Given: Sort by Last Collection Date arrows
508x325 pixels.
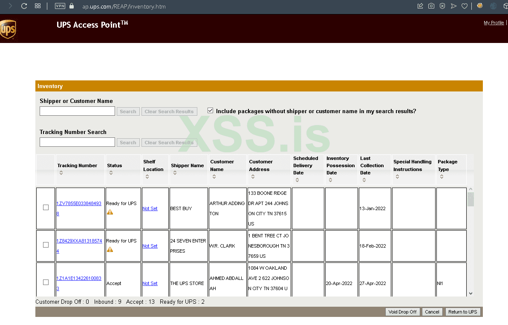Looking at the screenshot, I should pyautogui.click(x=364, y=180).
